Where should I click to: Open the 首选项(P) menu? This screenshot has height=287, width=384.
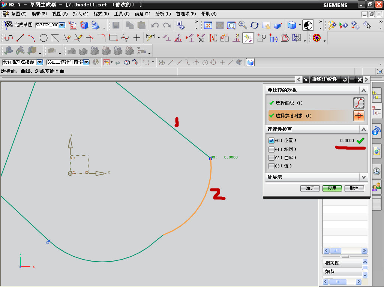click(186, 14)
